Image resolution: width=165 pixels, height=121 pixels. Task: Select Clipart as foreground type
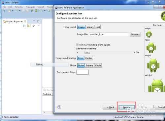click(x=90, y=27)
